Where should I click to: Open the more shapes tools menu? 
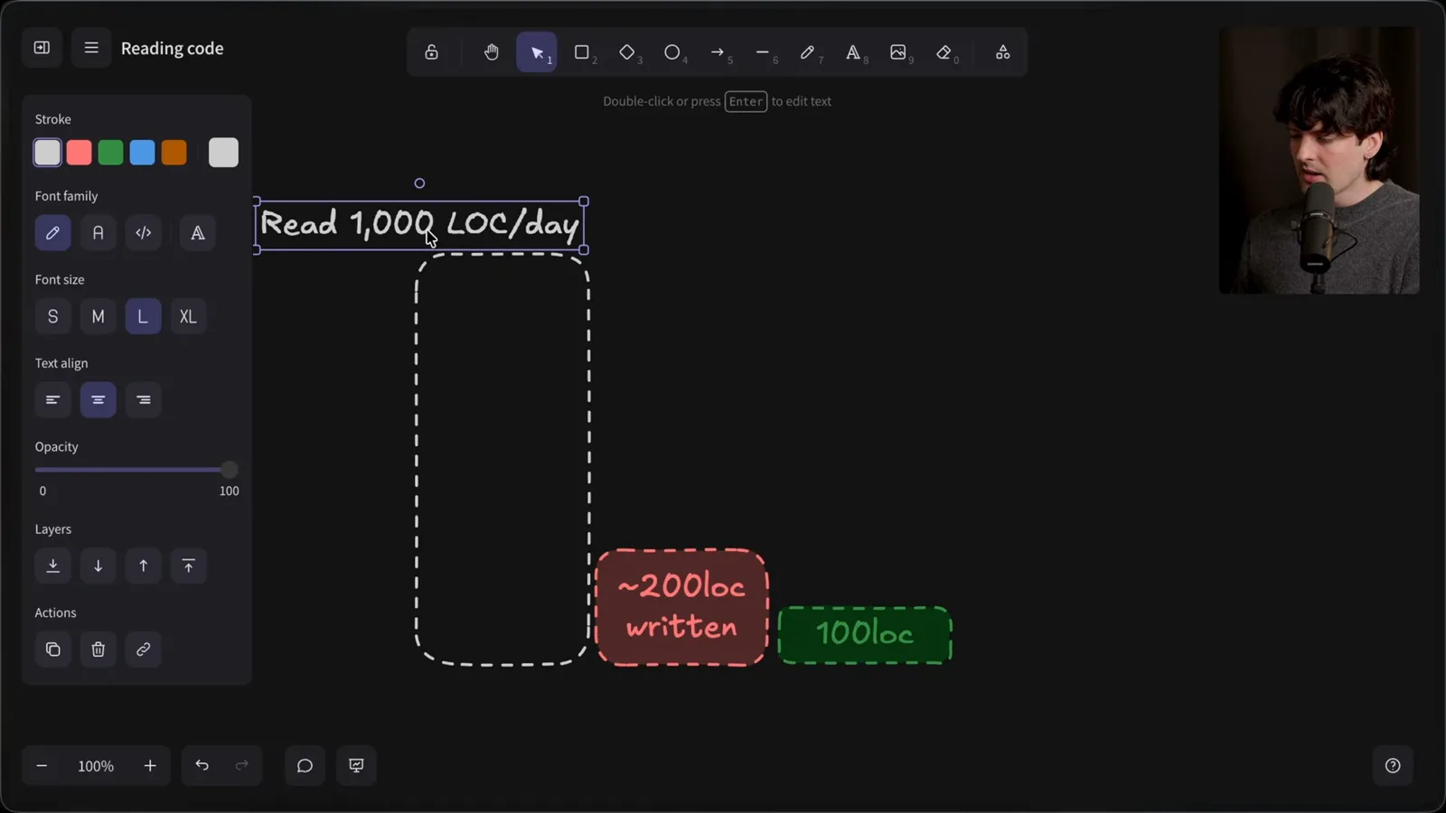pyautogui.click(x=1002, y=52)
